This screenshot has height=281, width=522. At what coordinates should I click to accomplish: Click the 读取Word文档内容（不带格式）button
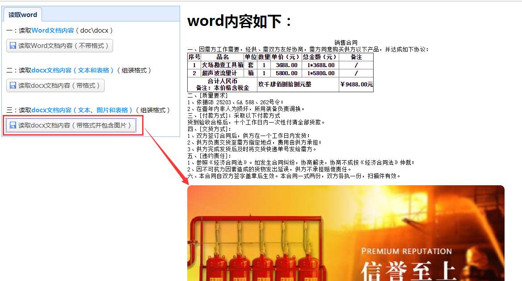click(59, 45)
